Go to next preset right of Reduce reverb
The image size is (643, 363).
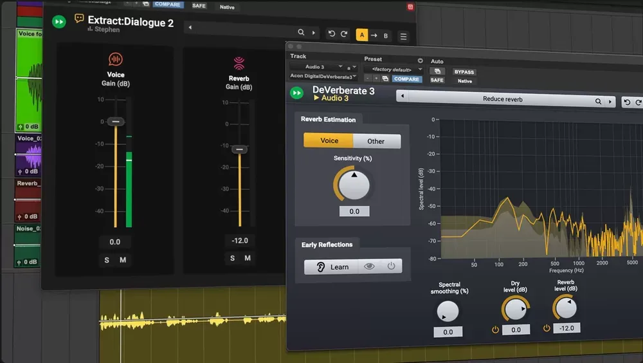coord(610,102)
